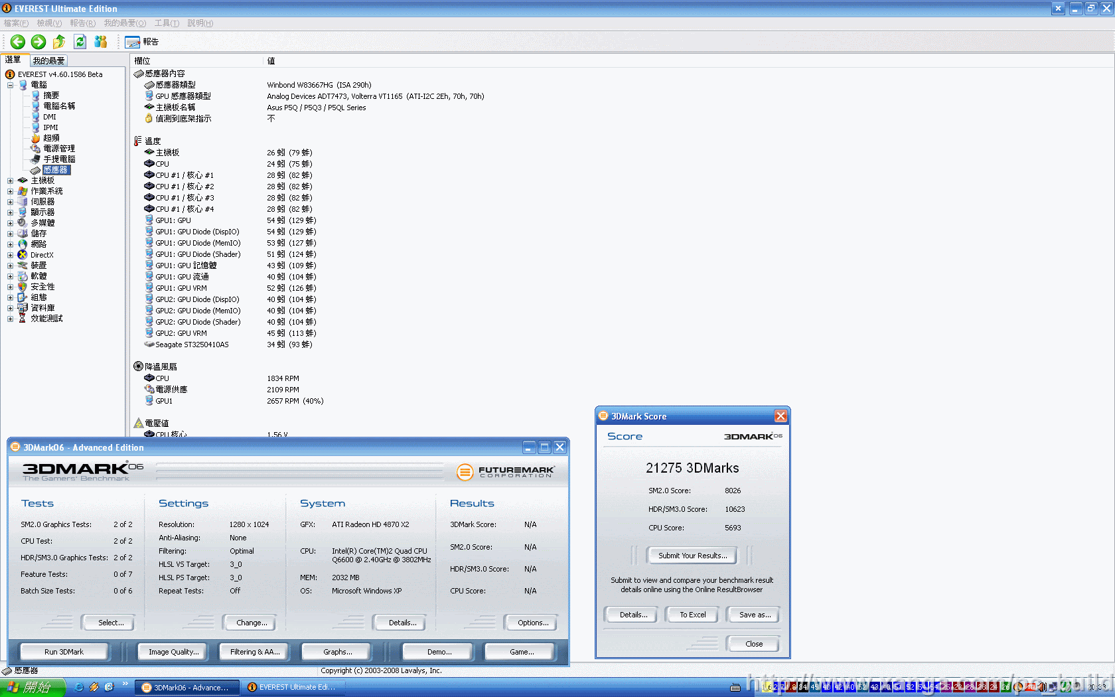Image resolution: width=1115 pixels, height=697 pixels.
Task: Click the Seagate ST3250410AS hard disk icon
Action: click(149, 345)
